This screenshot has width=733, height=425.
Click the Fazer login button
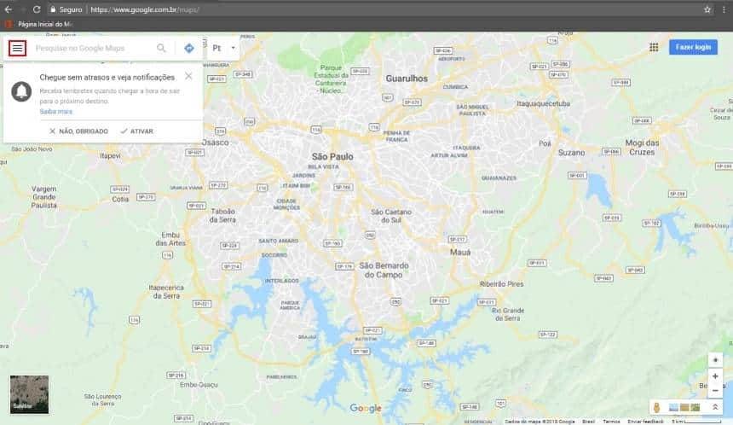pyautogui.click(x=693, y=47)
